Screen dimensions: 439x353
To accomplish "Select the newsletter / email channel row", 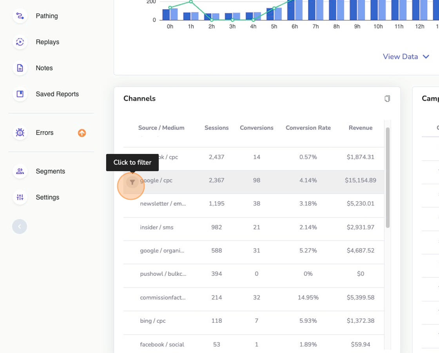I will pos(163,204).
